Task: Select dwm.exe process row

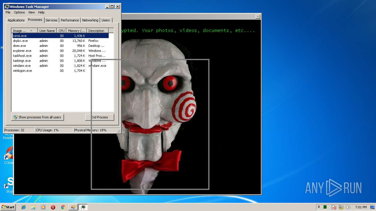Action: click(x=60, y=46)
